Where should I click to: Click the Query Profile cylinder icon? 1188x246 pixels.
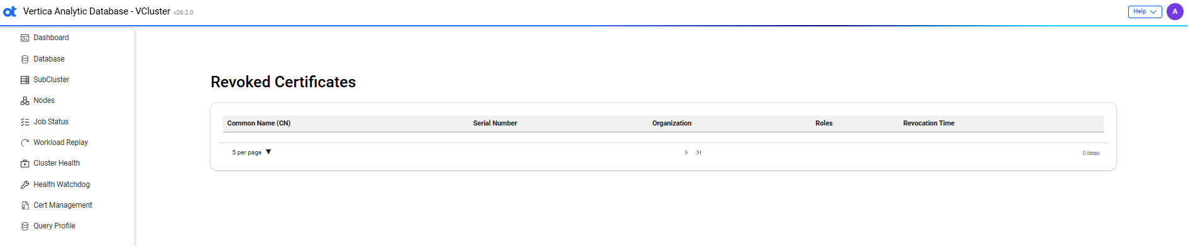pos(25,226)
